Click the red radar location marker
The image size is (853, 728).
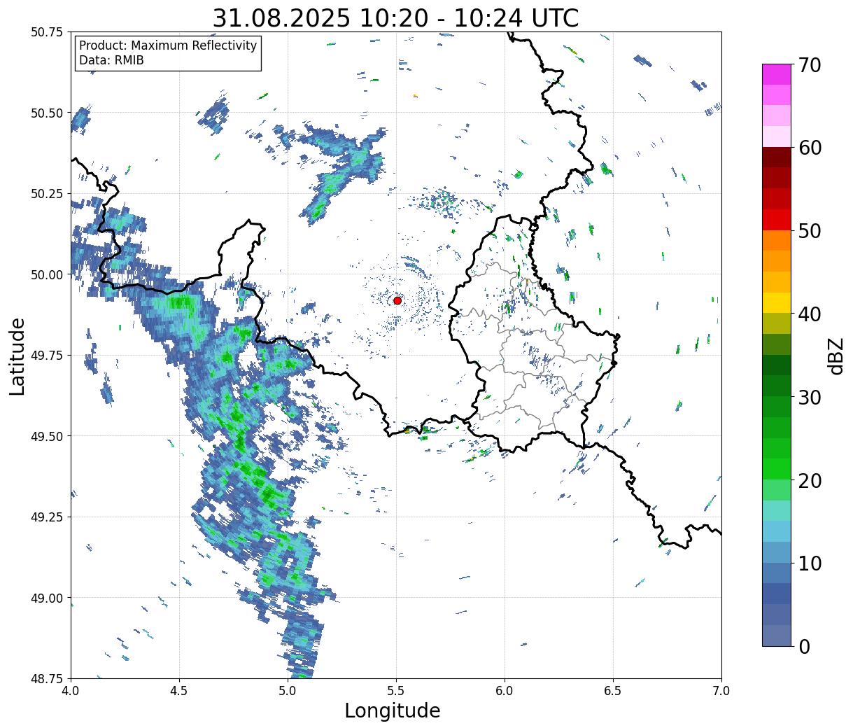397,300
